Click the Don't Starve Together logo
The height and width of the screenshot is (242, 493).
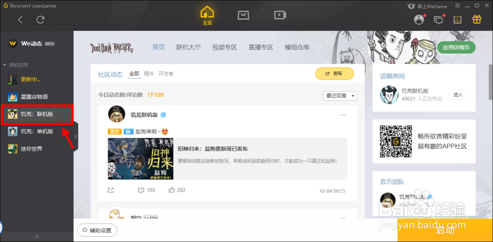pos(112,48)
